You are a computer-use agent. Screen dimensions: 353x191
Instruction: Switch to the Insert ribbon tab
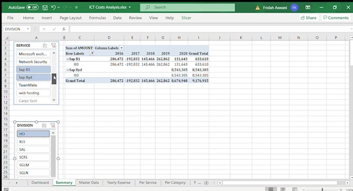[x=47, y=18]
